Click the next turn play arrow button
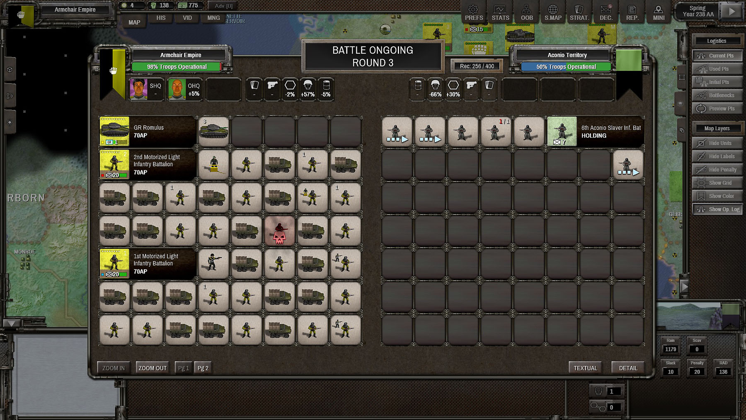The image size is (746, 420). coord(732,11)
